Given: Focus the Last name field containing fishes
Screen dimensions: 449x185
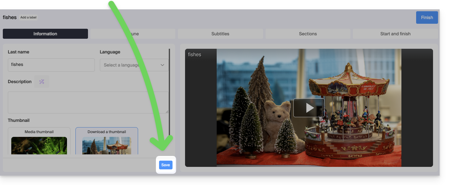Looking at the screenshot, I should [51, 65].
